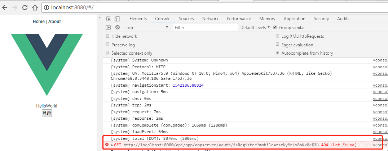Open the failed isRegister request URL

click(221, 145)
